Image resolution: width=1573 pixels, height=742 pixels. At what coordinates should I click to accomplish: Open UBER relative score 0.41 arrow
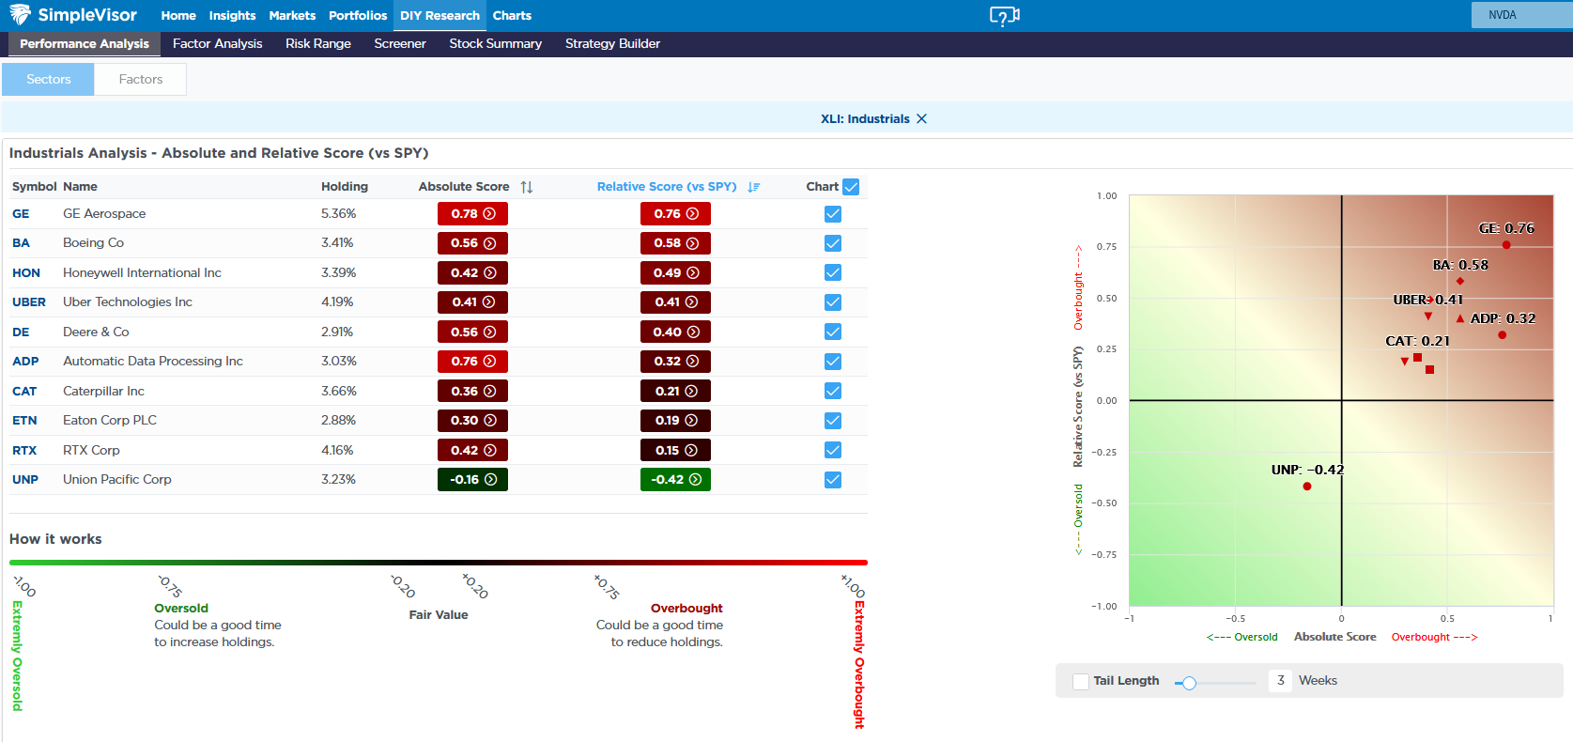coord(691,302)
